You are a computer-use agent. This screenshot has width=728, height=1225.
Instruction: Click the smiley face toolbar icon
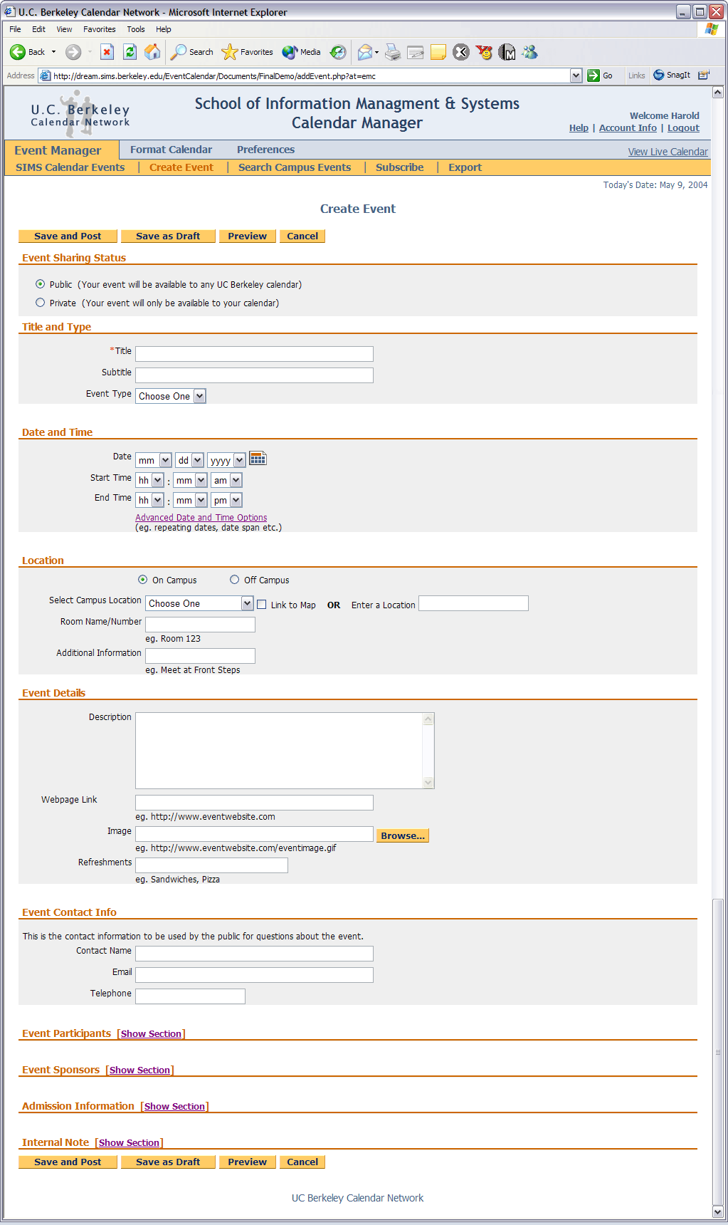(x=484, y=52)
